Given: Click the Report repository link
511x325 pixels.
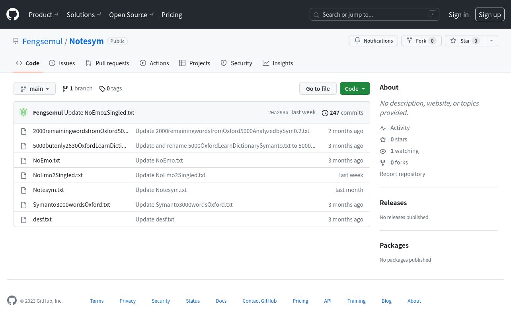Looking at the screenshot, I should pos(402,174).
